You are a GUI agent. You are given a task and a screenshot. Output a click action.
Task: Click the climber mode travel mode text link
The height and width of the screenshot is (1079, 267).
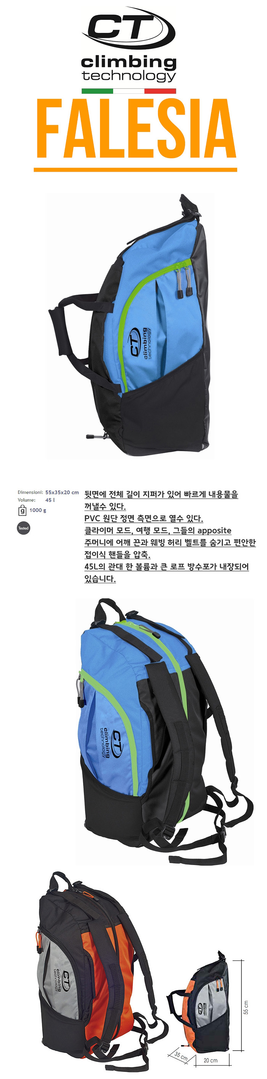pyautogui.click(x=170, y=542)
